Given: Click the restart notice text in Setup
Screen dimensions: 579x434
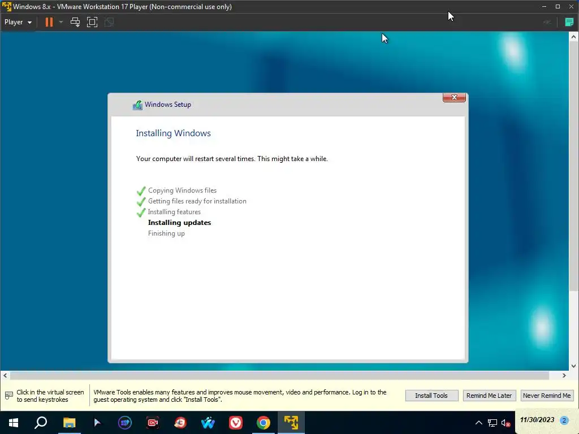Looking at the screenshot, I should point(232,159).
